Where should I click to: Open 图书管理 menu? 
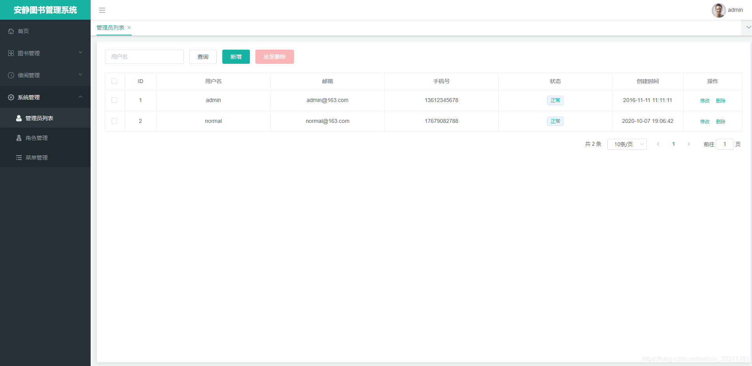pos(45,53)
